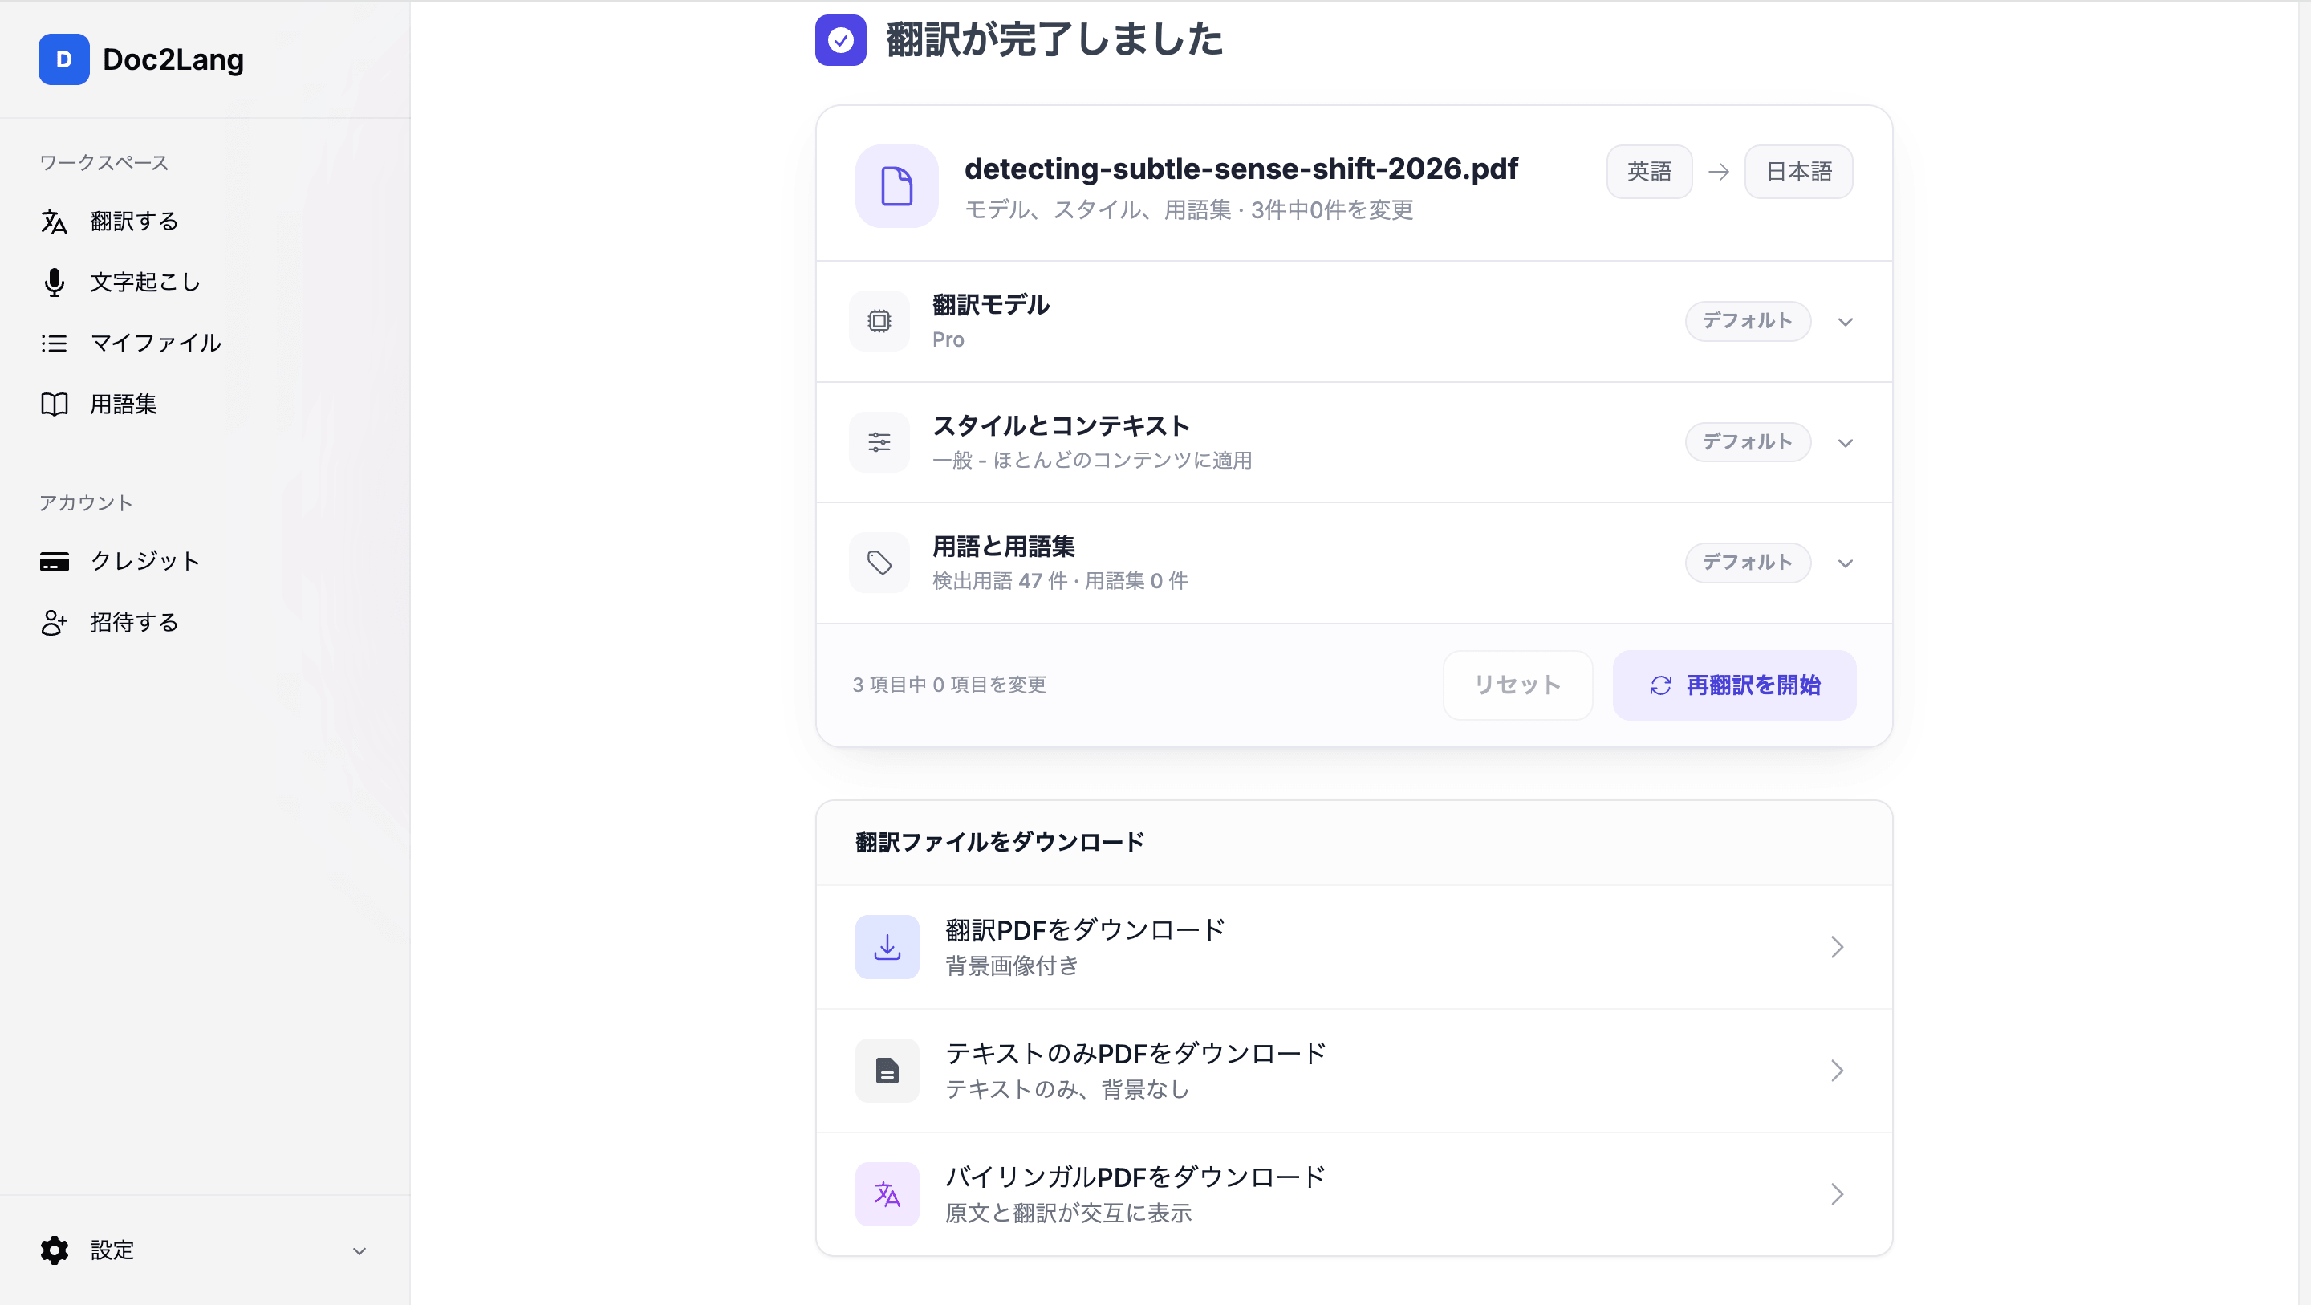Click the Doc2Lang blue D logo icon
Image resolution: width=2311 pixels, height=1305 pixels.
coord(63,59)
